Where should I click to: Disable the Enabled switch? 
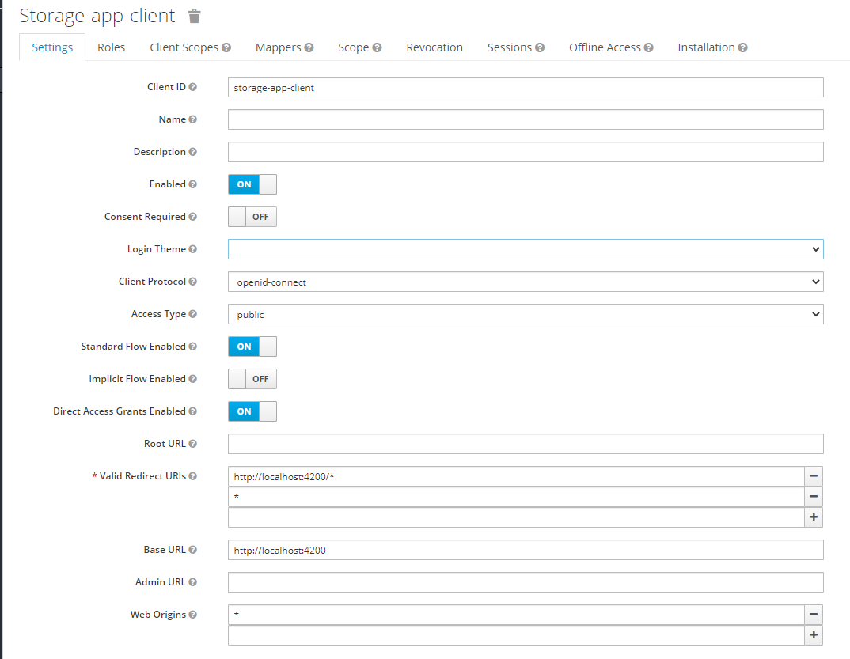[252, 184]
